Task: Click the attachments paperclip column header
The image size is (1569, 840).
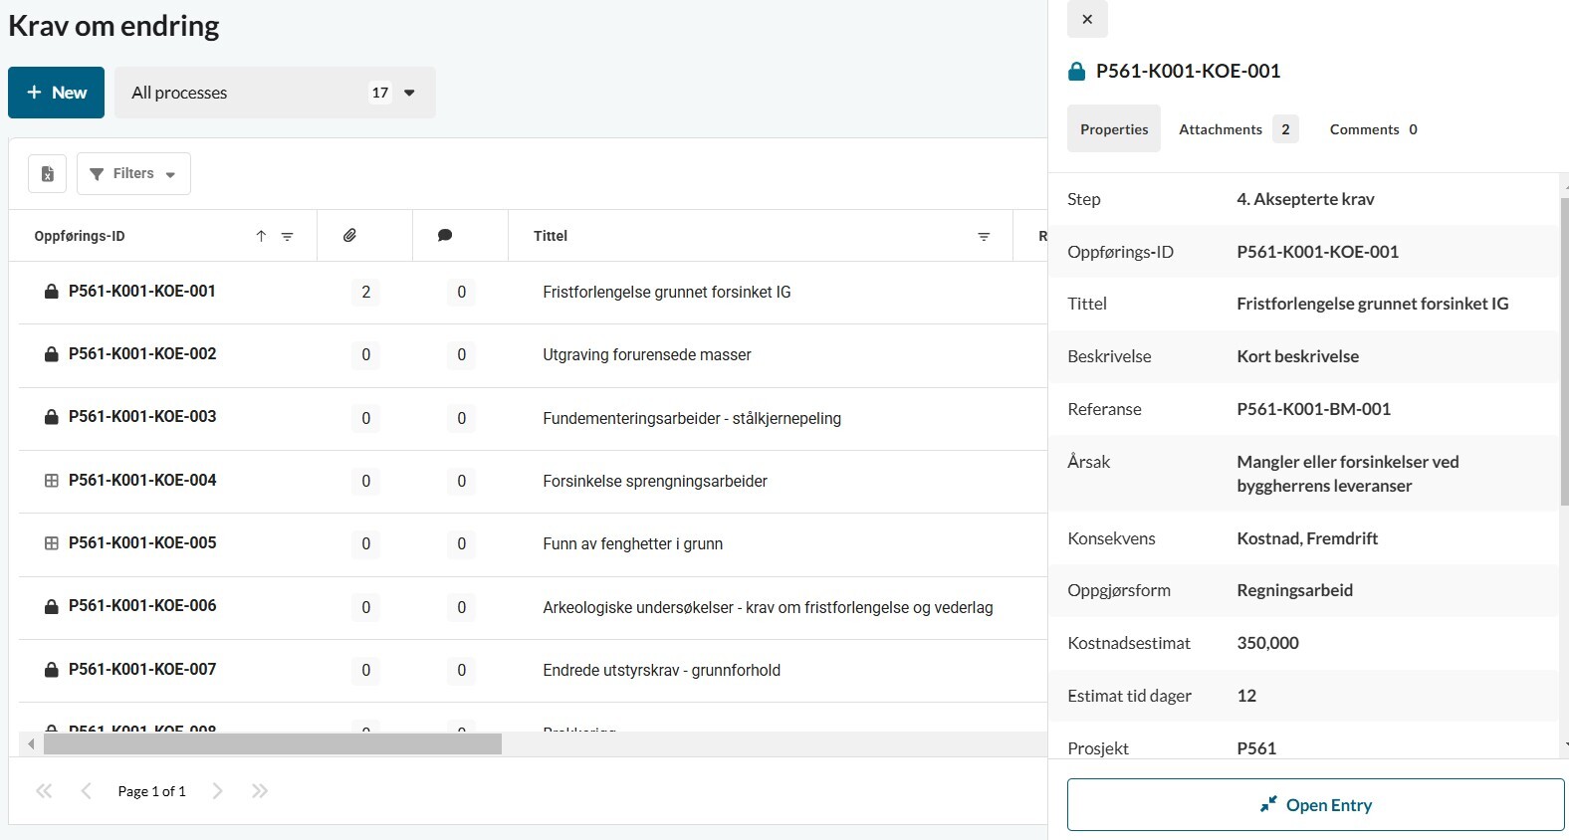Action: click(x=349, y=236)
